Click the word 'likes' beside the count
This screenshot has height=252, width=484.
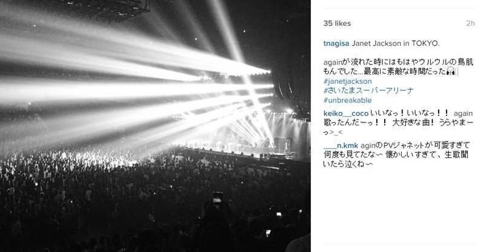(x=343, y=24)
